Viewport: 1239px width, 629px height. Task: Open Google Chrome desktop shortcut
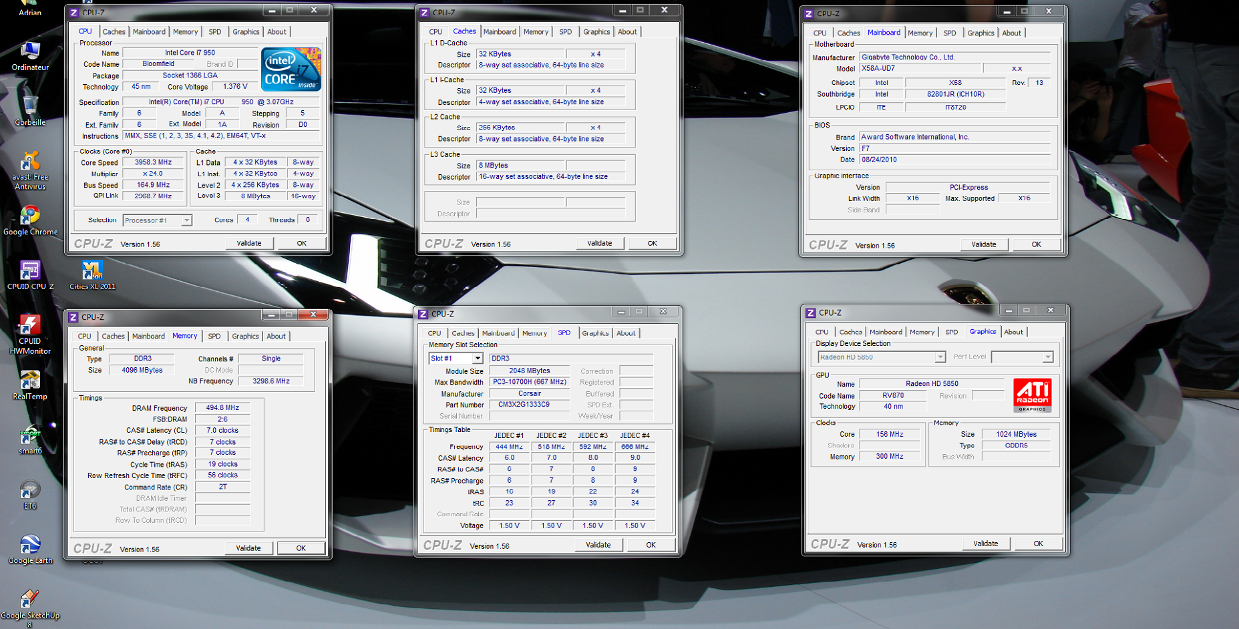[30, 216]
